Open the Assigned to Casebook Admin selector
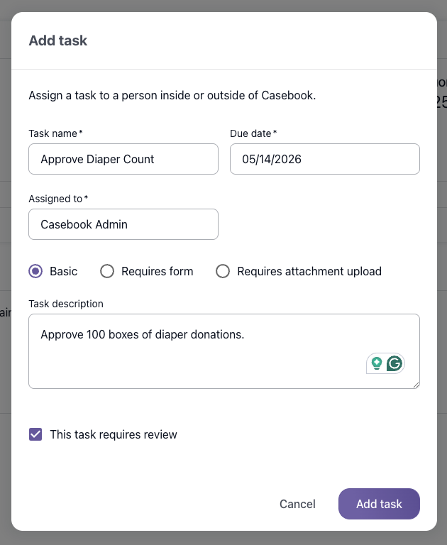 pos(123,224)
